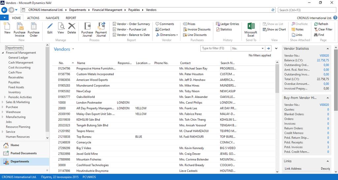
Task: Click the Search box in title area
Action: [307, 10]
